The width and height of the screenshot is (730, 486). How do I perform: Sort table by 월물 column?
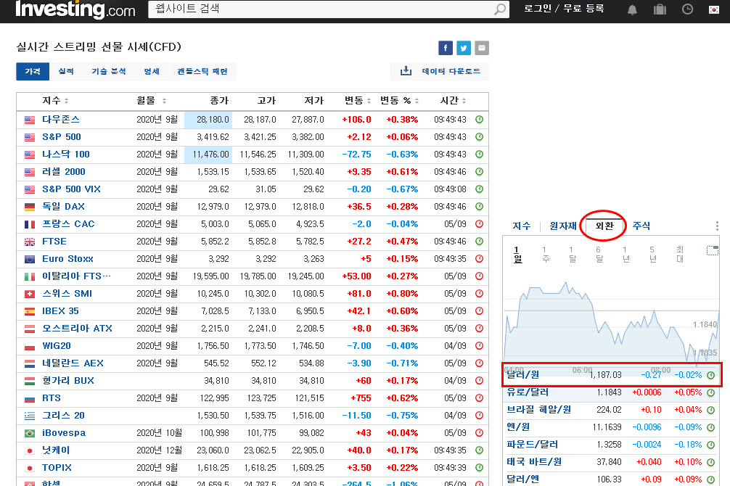[x=151, y=101]
